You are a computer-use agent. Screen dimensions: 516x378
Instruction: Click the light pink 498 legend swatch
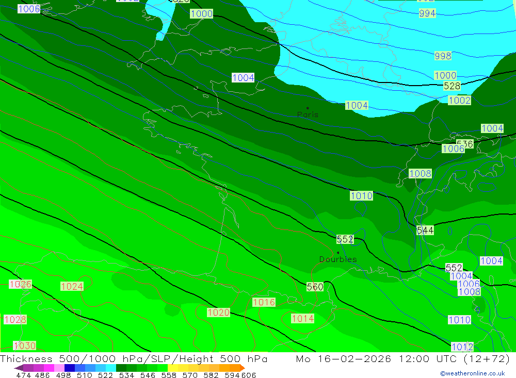pyautogui.click(x=59, y=368)
